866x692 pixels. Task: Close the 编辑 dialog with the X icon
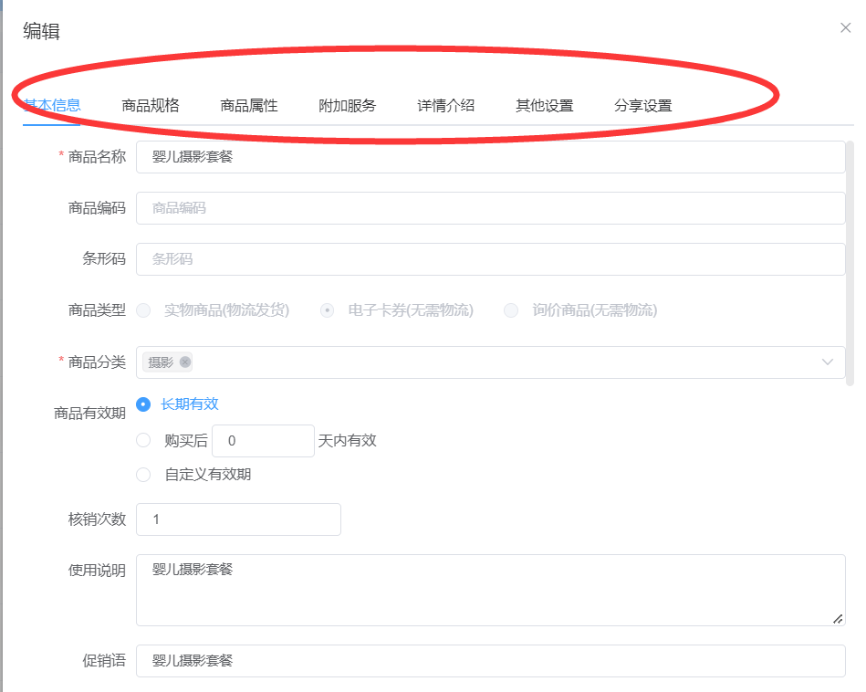845,27
